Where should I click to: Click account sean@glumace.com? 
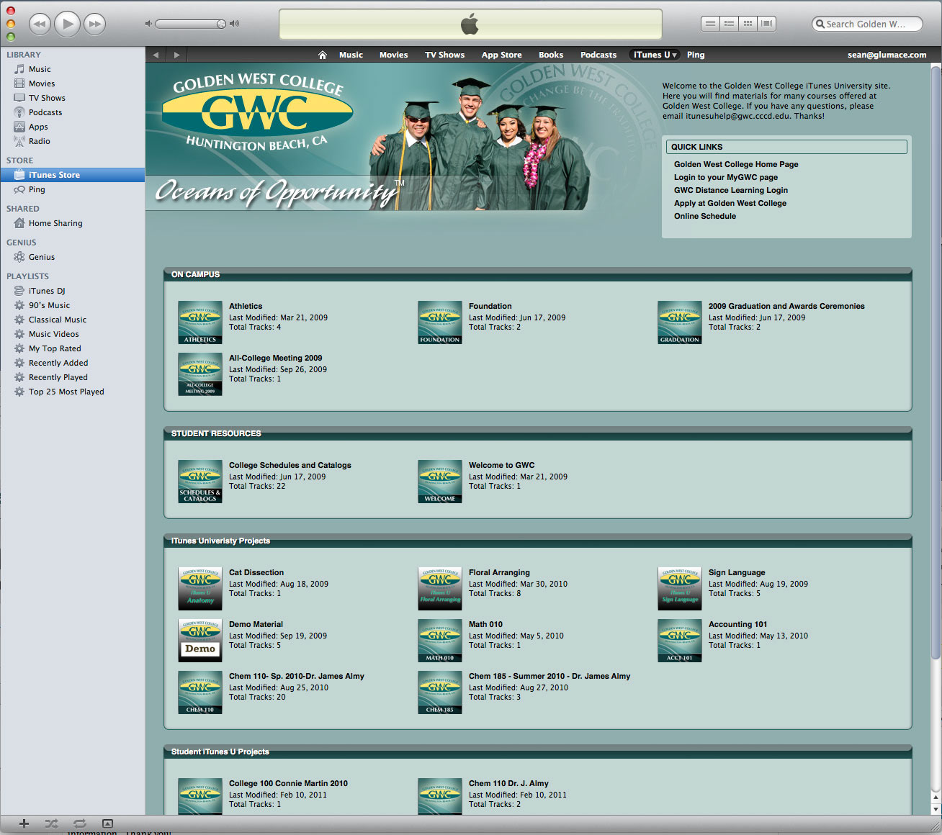click(887, 55)
